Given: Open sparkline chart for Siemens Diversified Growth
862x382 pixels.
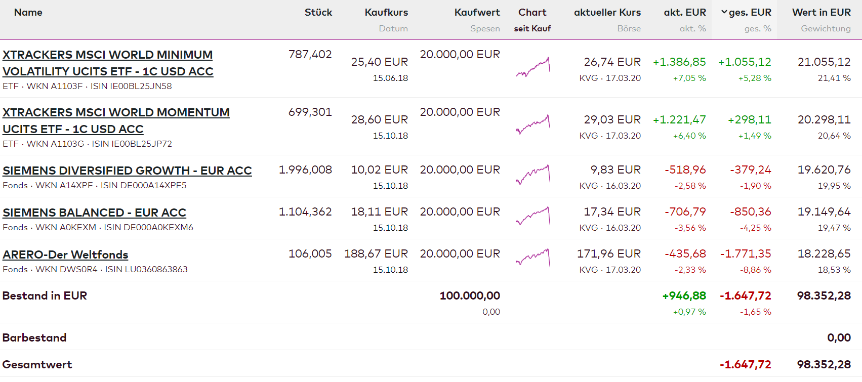Looking at the screenshot, I should point(532,174).
